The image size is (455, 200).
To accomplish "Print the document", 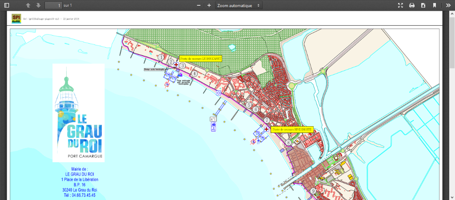I will pyautogui.click(x=412, y=5).
